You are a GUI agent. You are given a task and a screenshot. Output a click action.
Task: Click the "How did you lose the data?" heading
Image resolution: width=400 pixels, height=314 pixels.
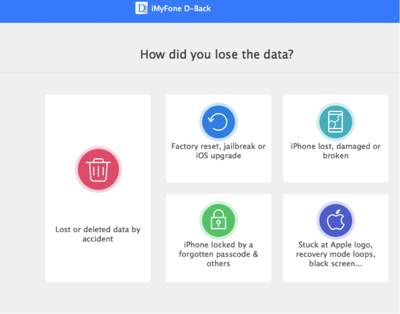click(217, 54)
